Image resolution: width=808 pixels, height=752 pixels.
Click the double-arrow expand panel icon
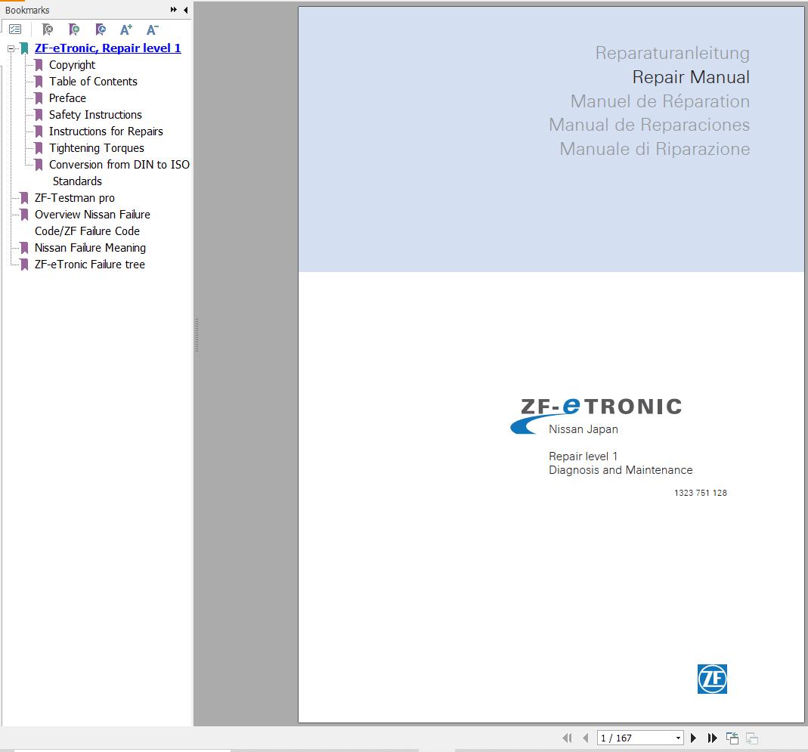[x=174, y=10]
